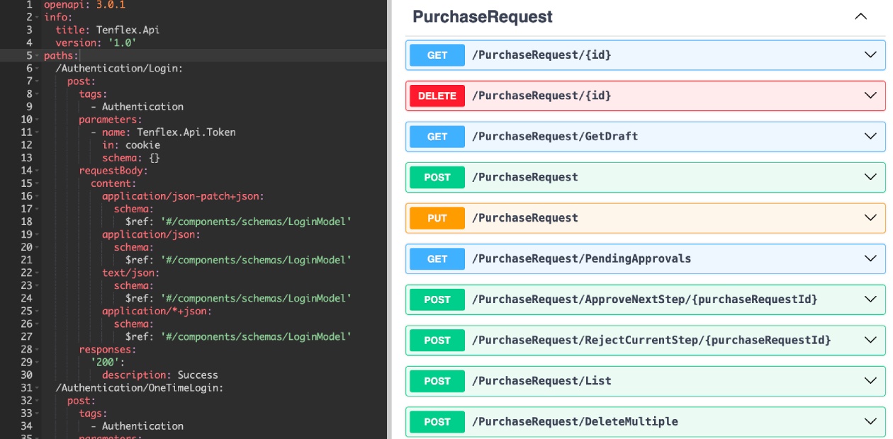The width and height of the screenshot is (893, 439).
Task: Click the PurchaseRequest tag heading text
Action: coord(482,16)
